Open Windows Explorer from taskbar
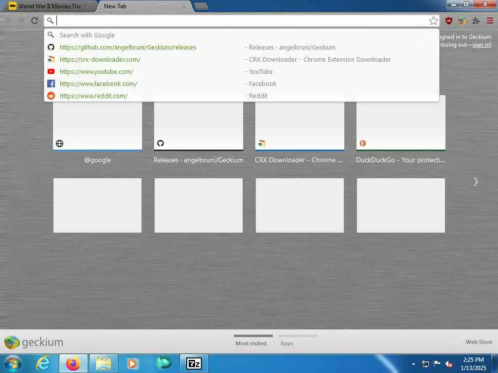The height and width of the screenshot is (373, 498). point(104,363)
